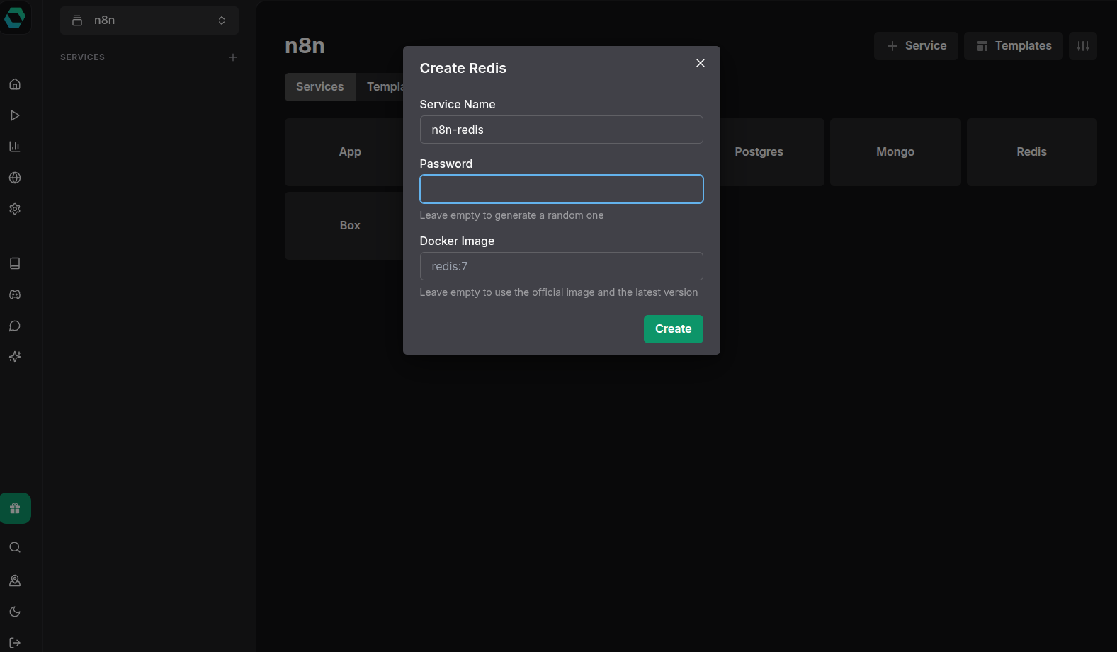Click the Create button
Screen dimensions: 1117x652
(674, 329)
